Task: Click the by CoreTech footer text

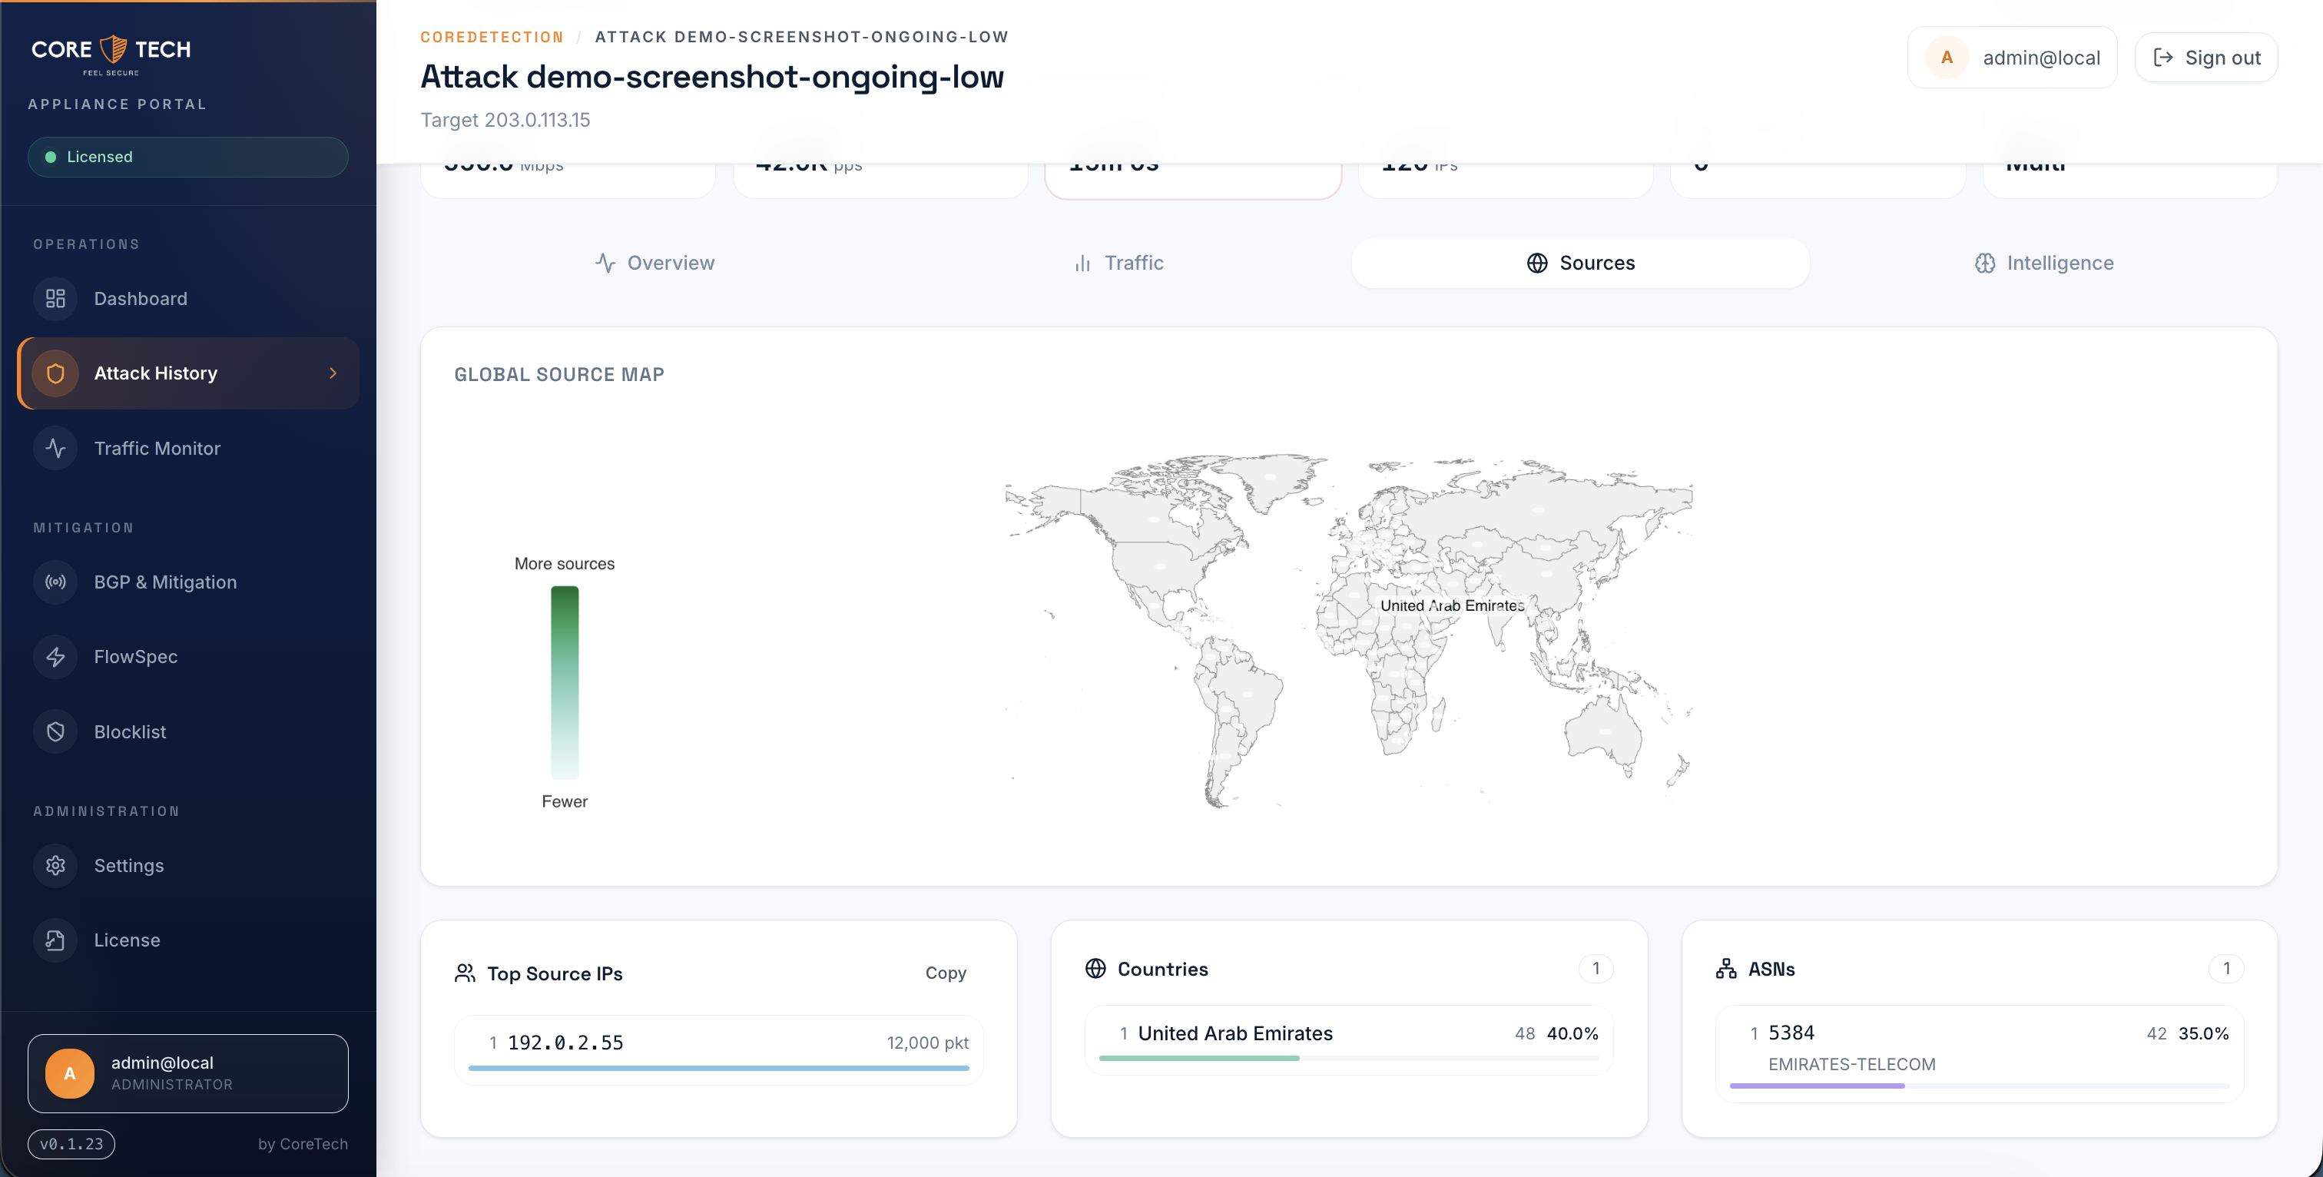Action: [302, 1144]
